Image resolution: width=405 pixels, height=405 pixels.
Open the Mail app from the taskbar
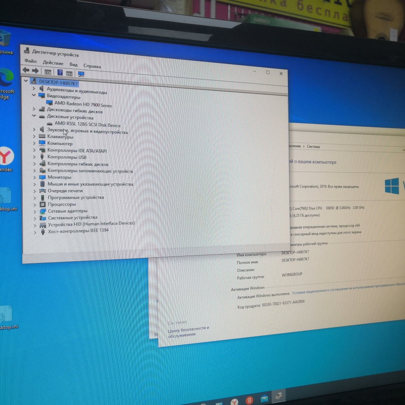pyautogui.click(x=264, y=398)
